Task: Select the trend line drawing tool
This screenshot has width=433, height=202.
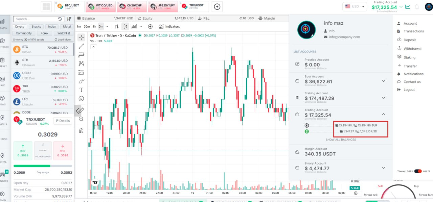Action: click(x=81, y=46)
